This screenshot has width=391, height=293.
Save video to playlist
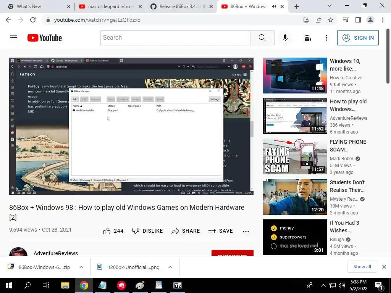coord(220,231)
